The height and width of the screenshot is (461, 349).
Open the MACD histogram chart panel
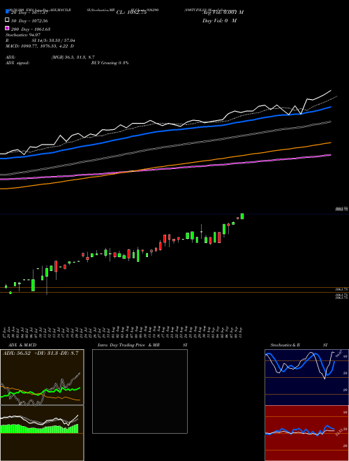pos(42,433)
